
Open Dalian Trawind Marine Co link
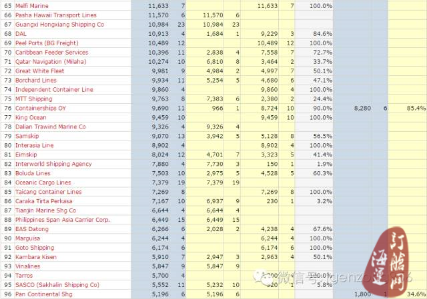click(x=51, y=127)
